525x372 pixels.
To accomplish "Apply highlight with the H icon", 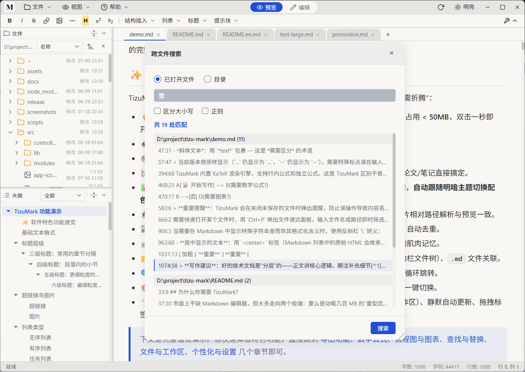I will 86,21.
